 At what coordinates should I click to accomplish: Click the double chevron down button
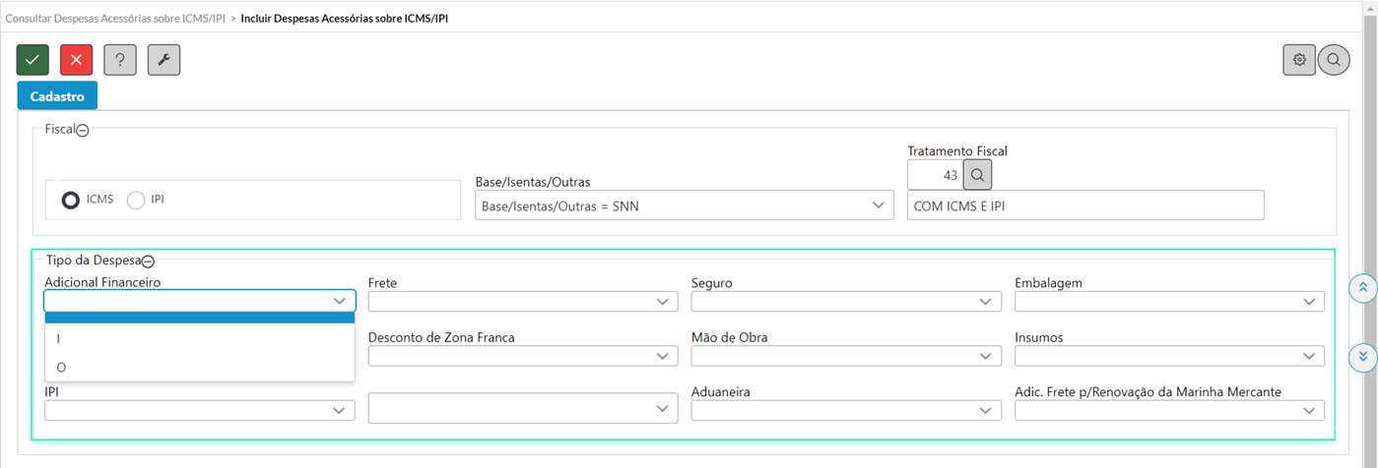[x=1362, y=356]
